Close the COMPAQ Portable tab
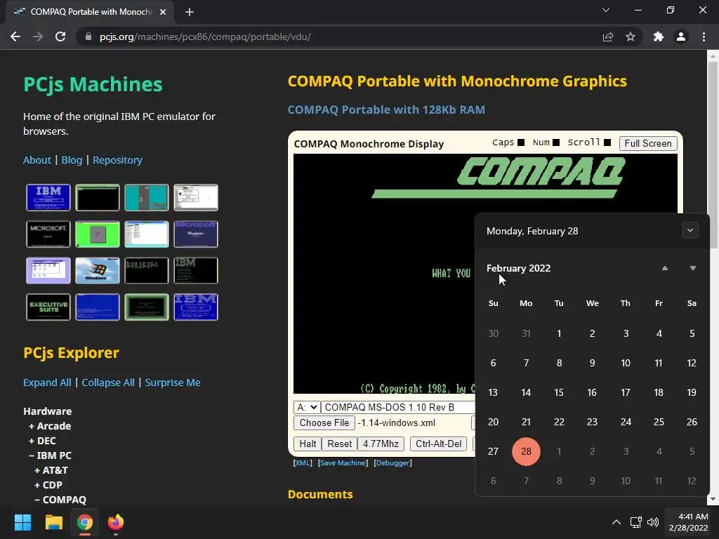The height and width of the screenshot is (539, 719). (x=163, y=12)
